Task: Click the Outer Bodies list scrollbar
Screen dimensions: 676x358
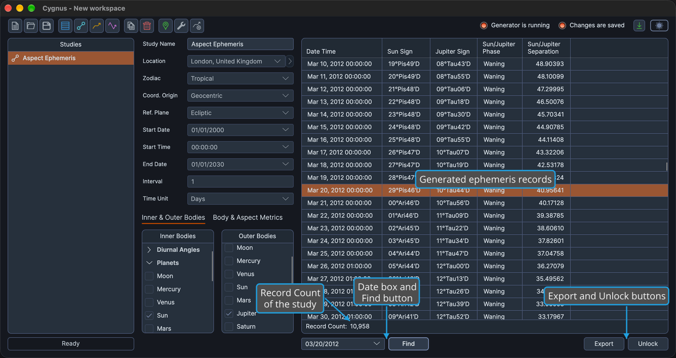Action: (x=292, y=269)
